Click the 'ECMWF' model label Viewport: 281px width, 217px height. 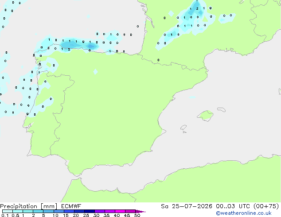coord(71,206)
